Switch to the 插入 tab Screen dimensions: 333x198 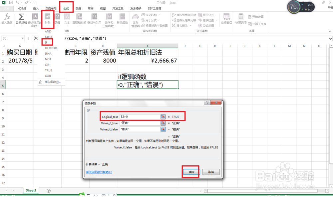coord(36,9)
